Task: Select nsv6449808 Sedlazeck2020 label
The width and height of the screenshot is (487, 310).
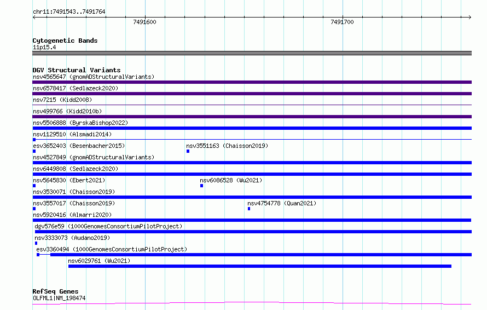Action: pyautogui.click(x=76, y=169)
